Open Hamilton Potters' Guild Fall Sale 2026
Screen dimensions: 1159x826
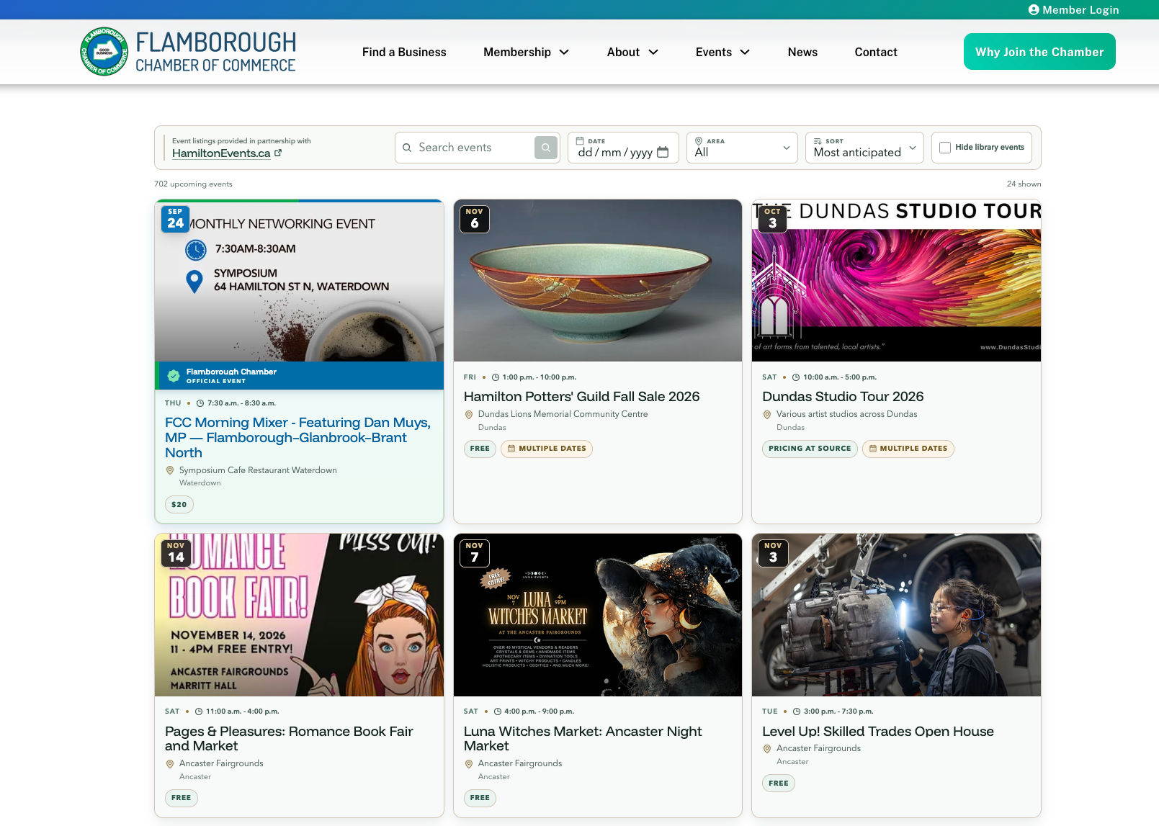(x=581, y=396)
